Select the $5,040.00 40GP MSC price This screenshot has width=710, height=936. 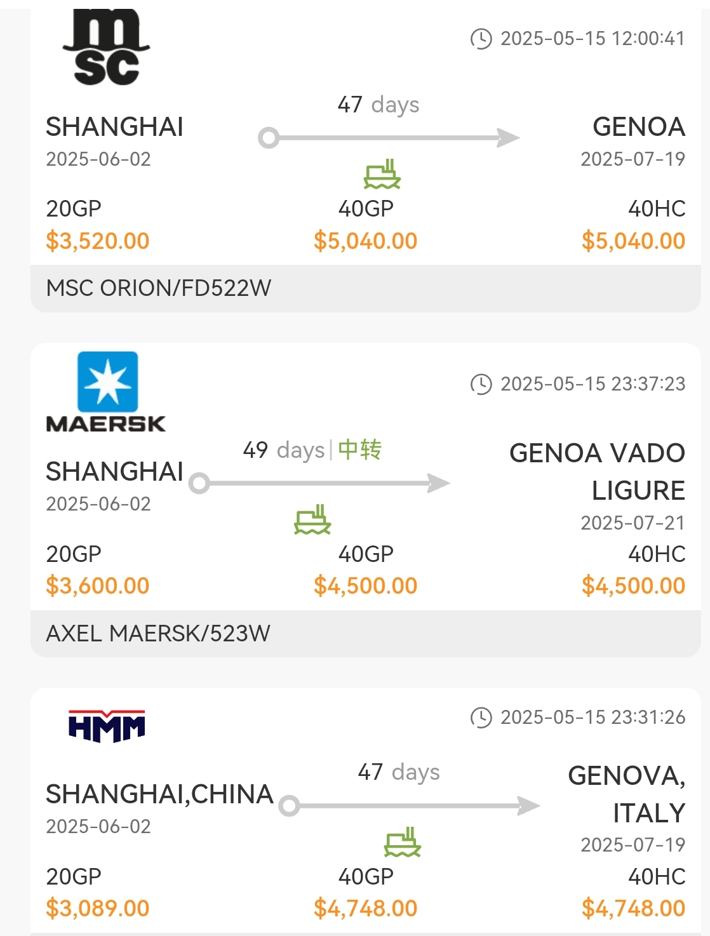(x=366, y=241)
